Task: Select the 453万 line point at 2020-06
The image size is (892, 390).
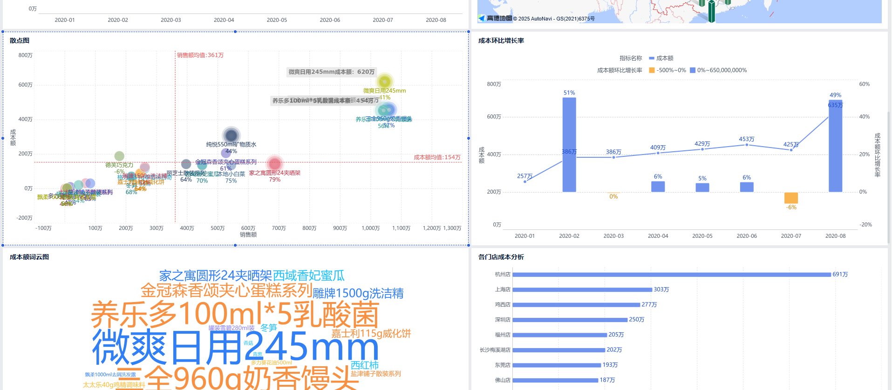Action: 747,145
